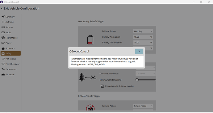
Task: Exit Vehicle Configuration
Action: (x=20, y=8)
